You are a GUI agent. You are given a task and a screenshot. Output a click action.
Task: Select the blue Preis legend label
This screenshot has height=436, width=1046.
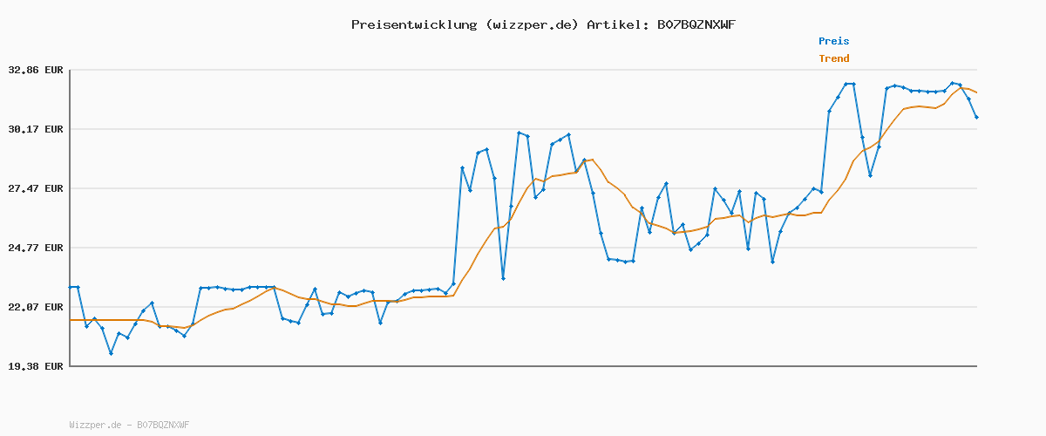(833, 41)
